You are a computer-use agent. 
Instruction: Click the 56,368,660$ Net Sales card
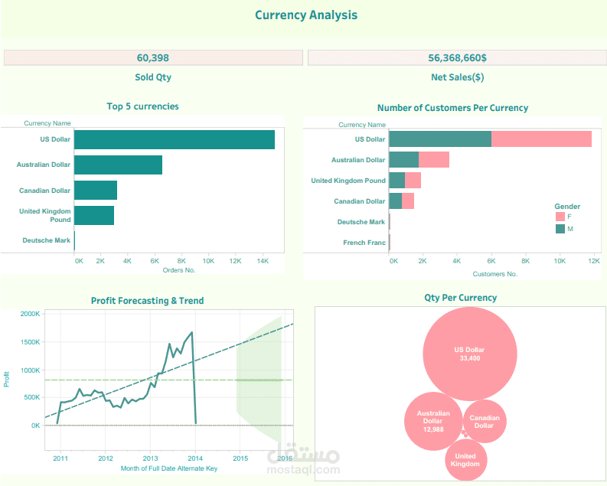click(x=457, y=57)
